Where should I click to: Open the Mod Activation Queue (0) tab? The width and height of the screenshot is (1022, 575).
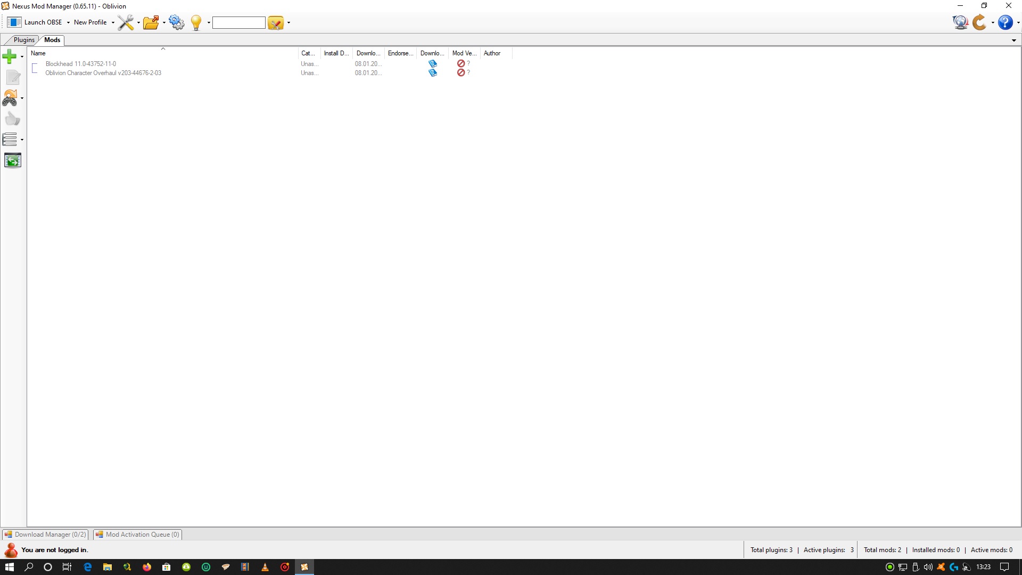tap(138, 534)
